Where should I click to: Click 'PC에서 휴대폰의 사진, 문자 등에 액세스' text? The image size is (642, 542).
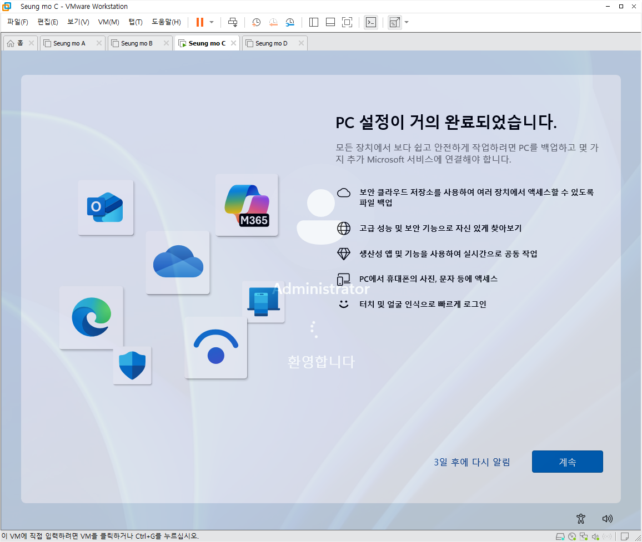(428, 279)
